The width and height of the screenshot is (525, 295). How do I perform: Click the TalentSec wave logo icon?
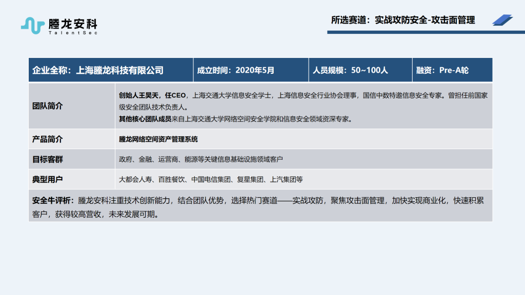(32, 26)
